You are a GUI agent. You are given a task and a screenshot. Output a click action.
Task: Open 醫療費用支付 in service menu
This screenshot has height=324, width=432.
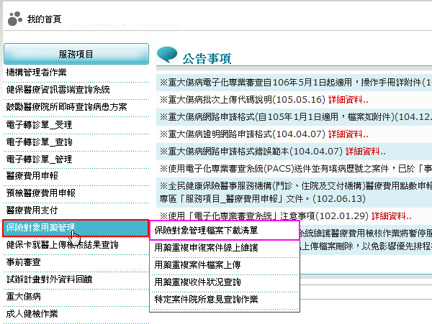click(x=32, y=210)
